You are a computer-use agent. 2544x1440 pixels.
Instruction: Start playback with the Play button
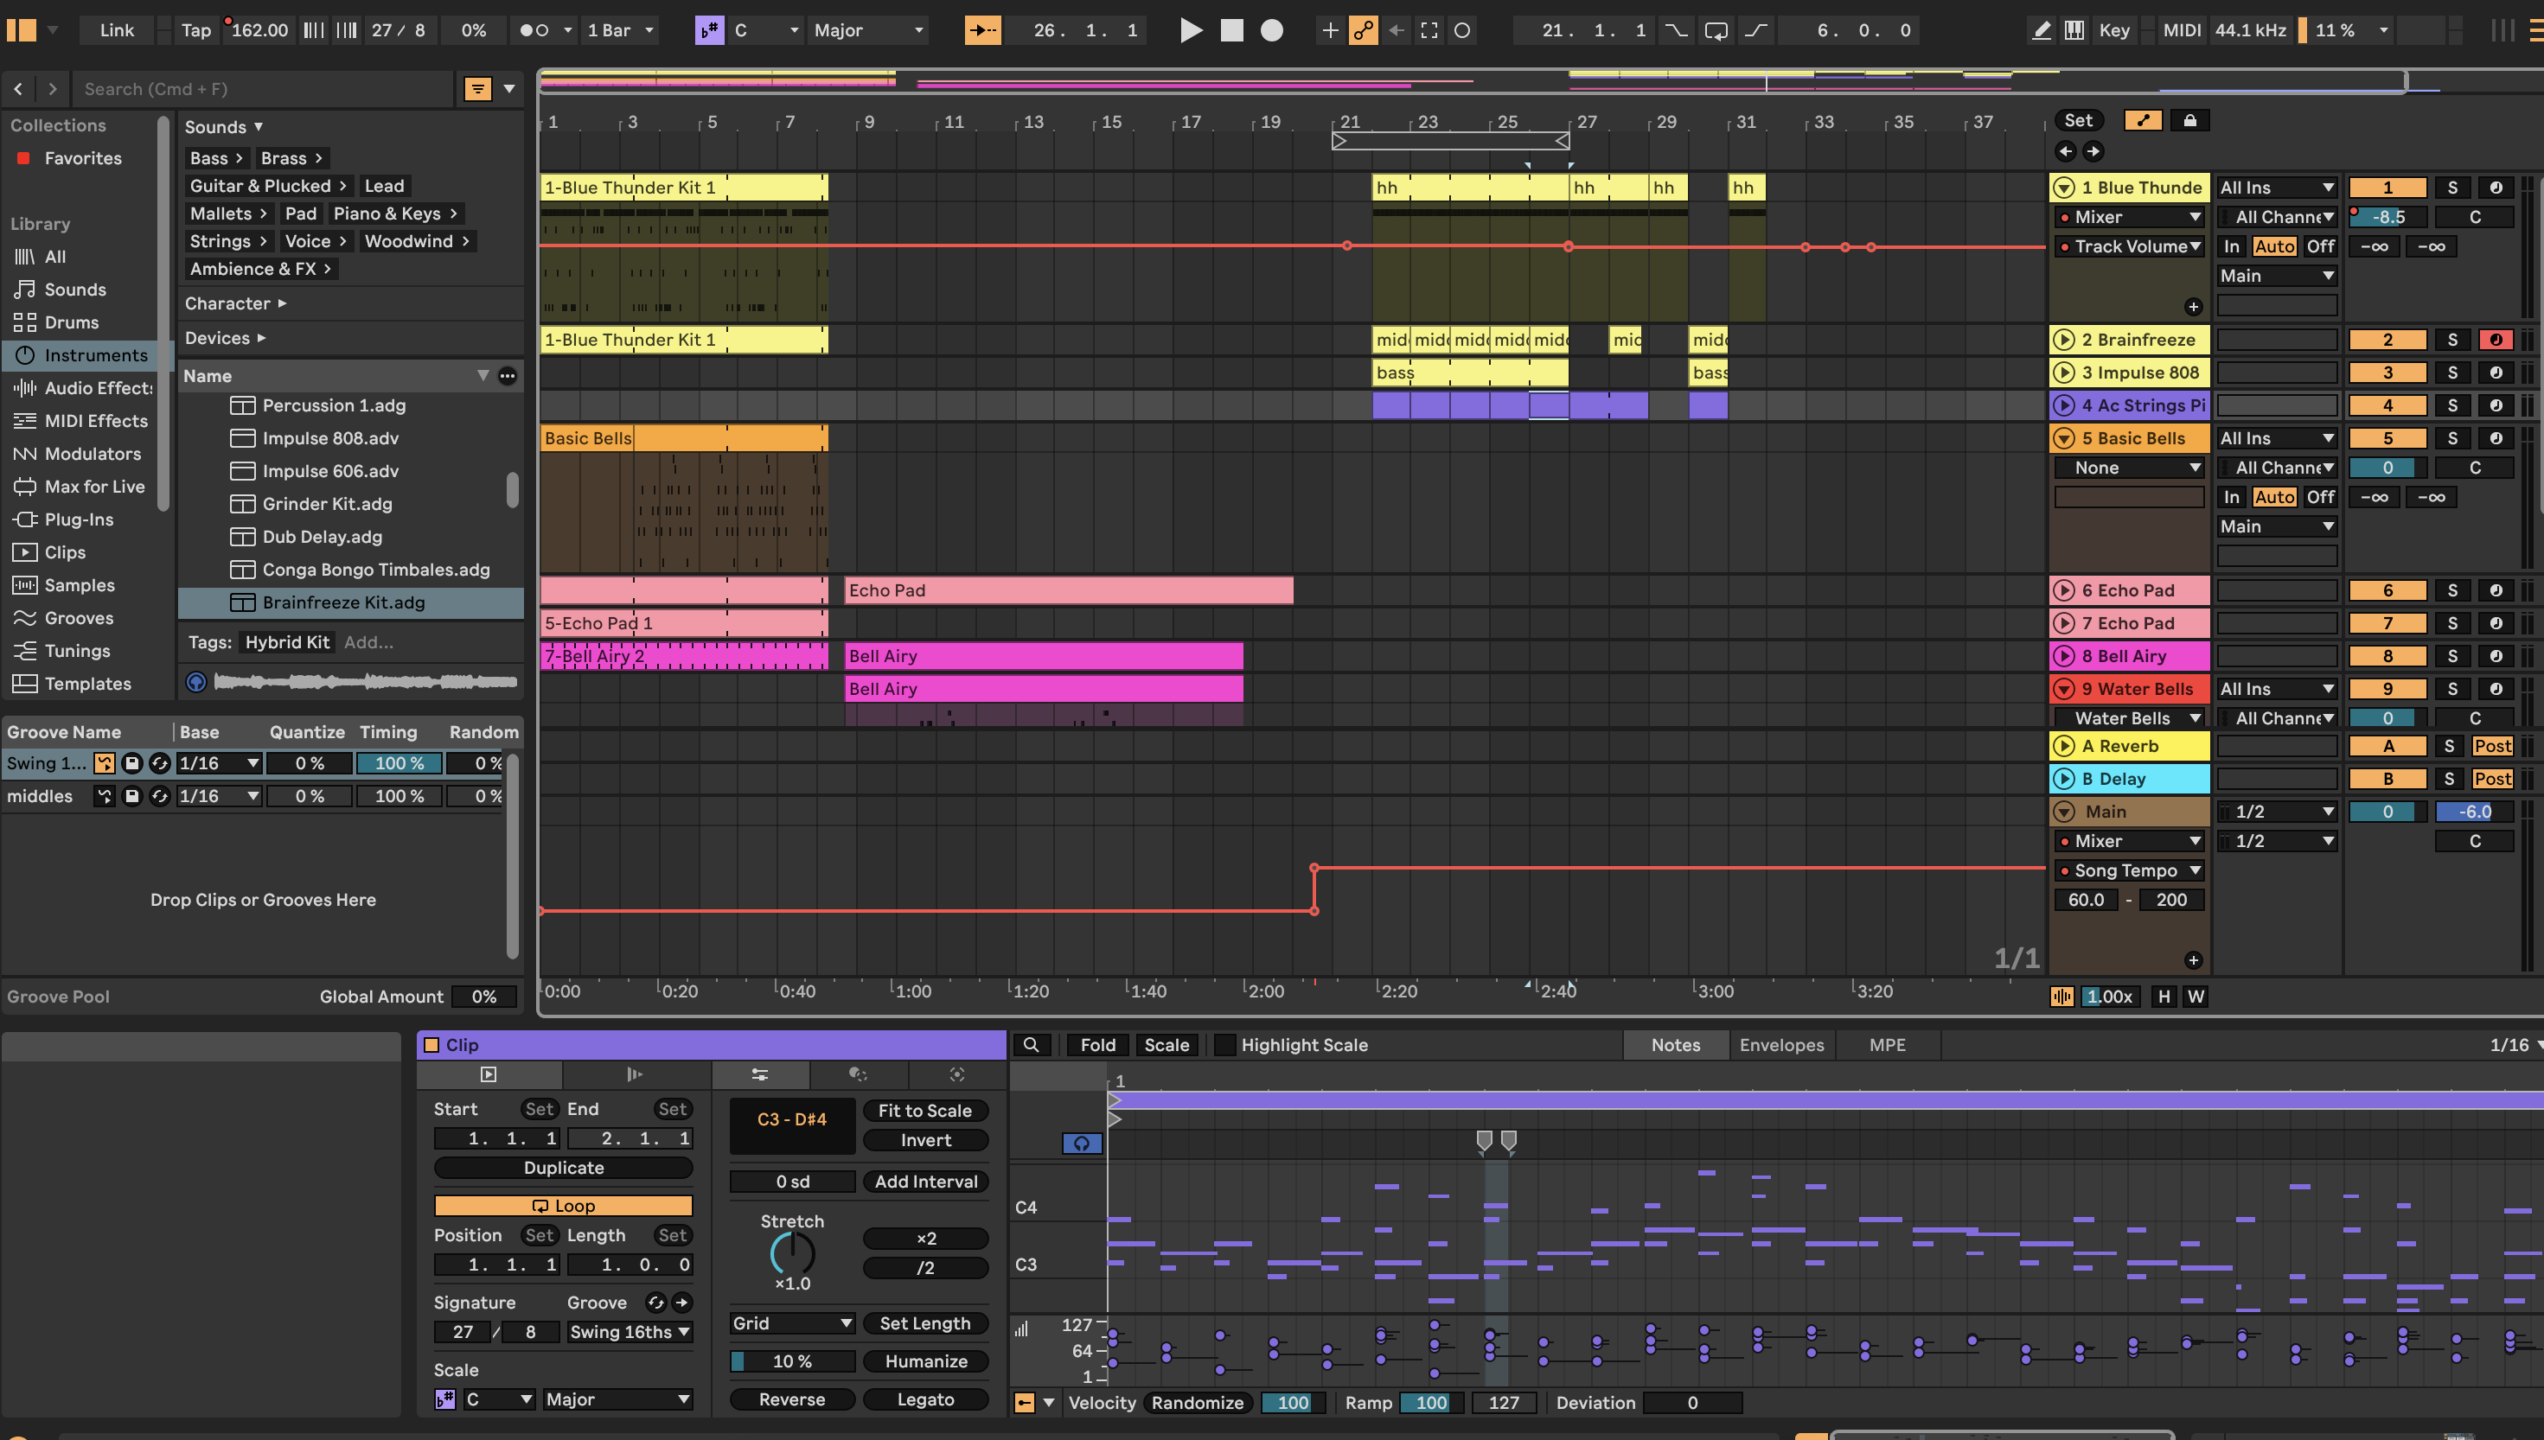tap(1191, 30)
